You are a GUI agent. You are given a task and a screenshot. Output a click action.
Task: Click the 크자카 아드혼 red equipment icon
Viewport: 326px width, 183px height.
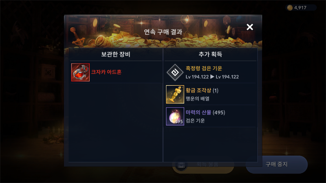point(80,73)
